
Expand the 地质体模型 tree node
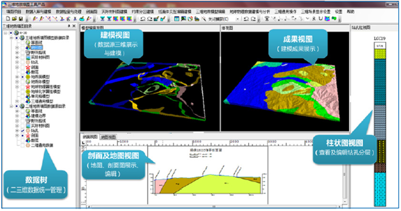[x=17, y=82]
